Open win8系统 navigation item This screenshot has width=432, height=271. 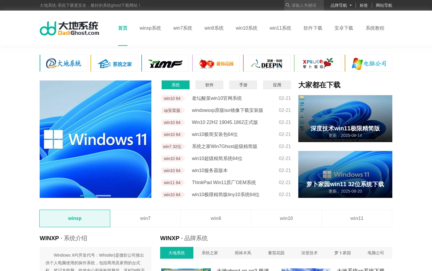(214, 28)
